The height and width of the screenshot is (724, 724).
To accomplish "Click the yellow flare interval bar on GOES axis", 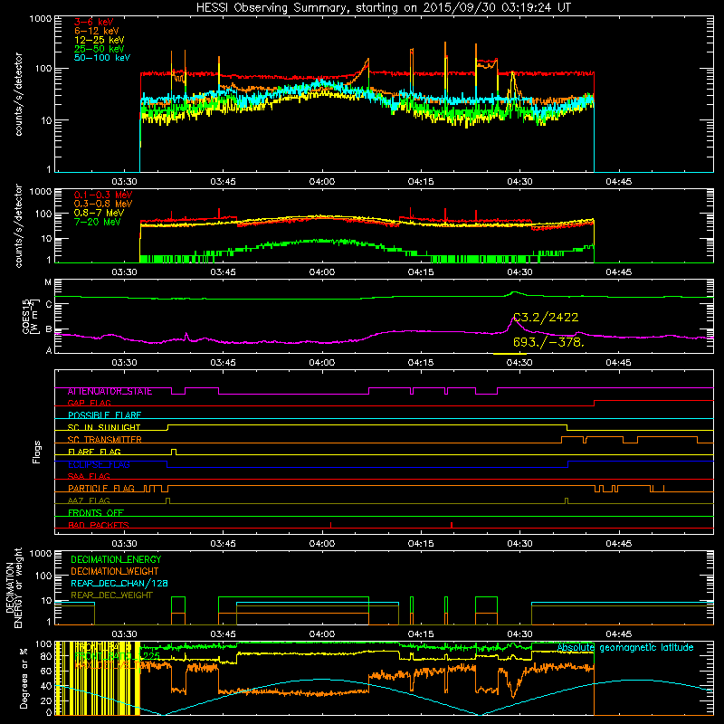I will click(510, 354).
